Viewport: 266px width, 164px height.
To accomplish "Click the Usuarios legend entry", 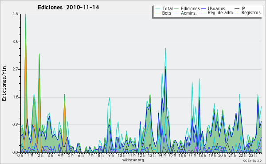I will tap(216, 8).
